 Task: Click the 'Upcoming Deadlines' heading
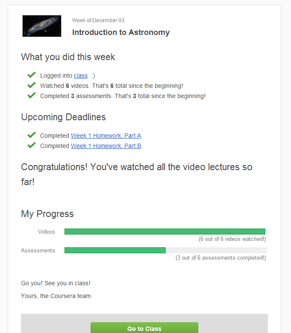point(63,117)
